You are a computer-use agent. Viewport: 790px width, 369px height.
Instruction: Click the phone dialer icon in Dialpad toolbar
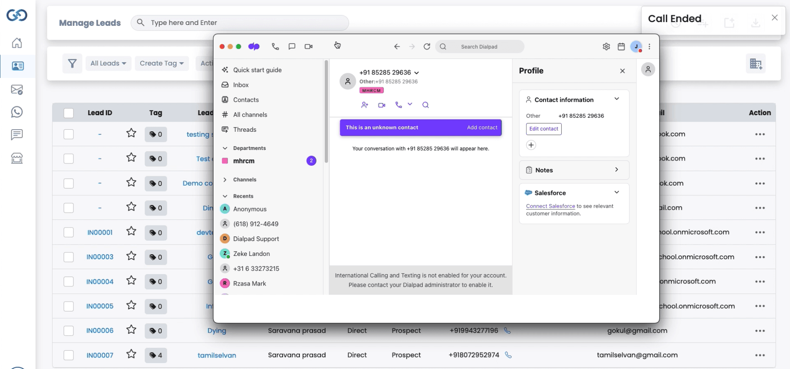click(275, 47)
